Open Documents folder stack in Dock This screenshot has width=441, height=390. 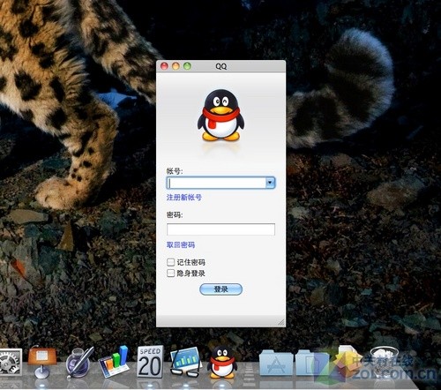(311, 363)
